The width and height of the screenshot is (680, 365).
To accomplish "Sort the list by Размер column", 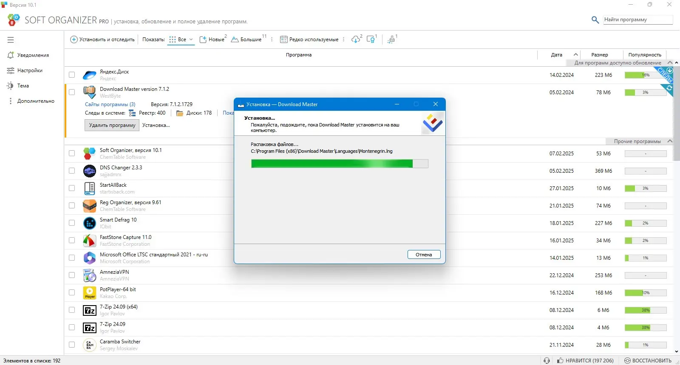I will point(600,55).
